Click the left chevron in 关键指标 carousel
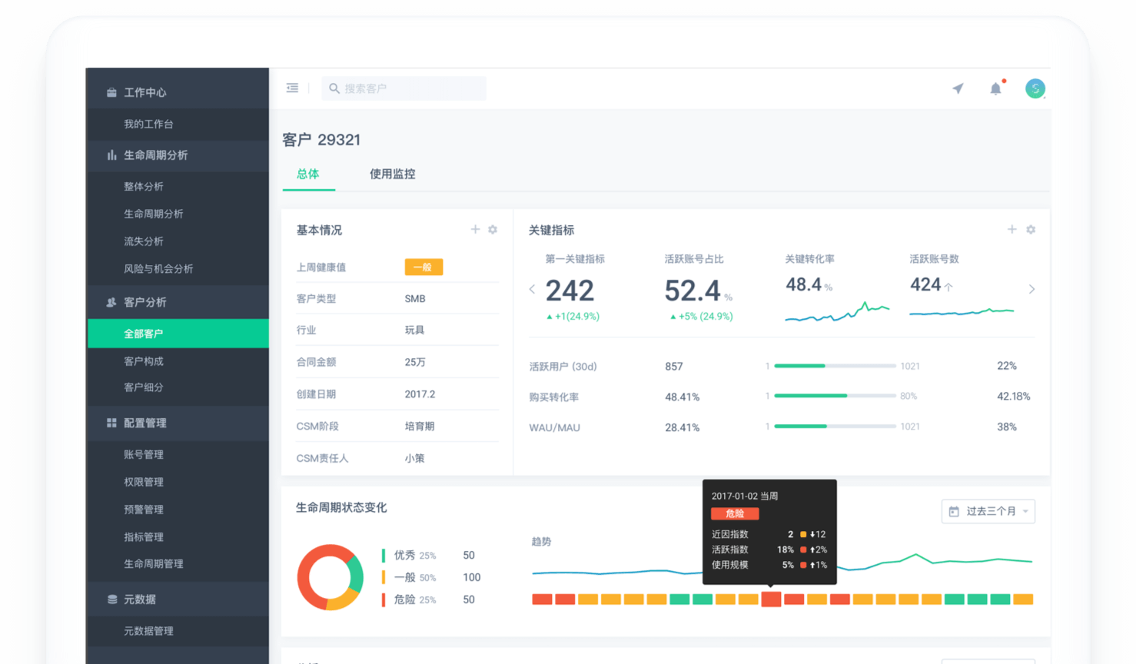1136x664 pixels. [532, 289]
